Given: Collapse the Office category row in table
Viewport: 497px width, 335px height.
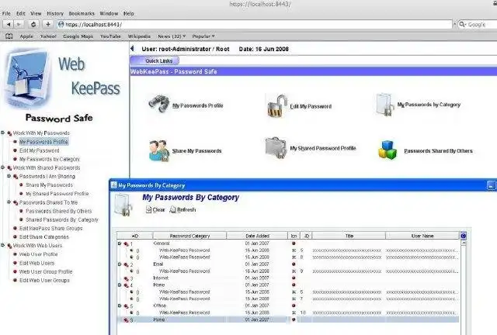Looking at the screenshot, I should click(120, 306).
